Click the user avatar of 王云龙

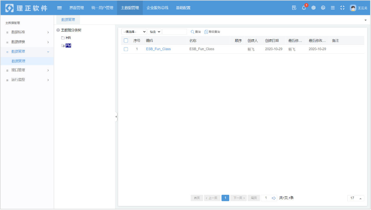353,8
